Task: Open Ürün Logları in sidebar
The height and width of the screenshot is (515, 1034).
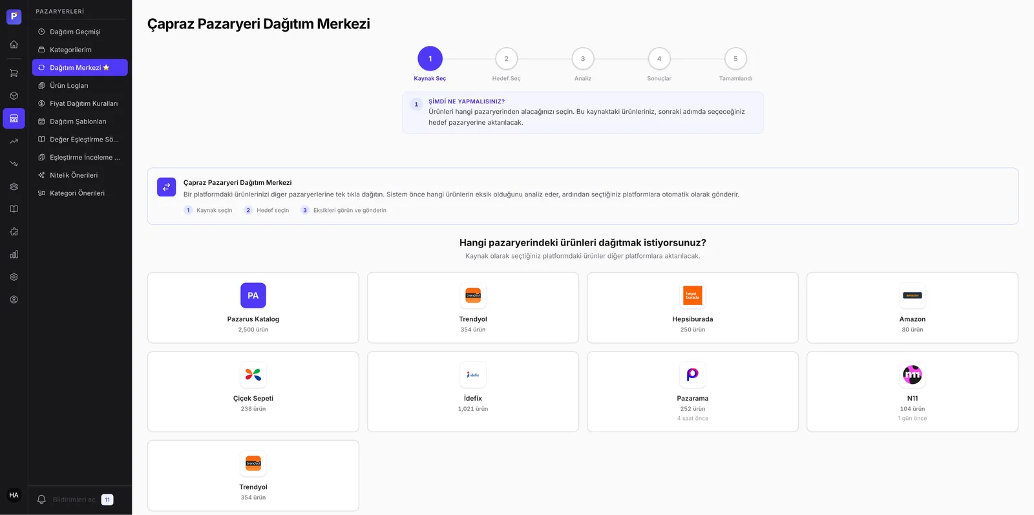Action: point(79,85)
